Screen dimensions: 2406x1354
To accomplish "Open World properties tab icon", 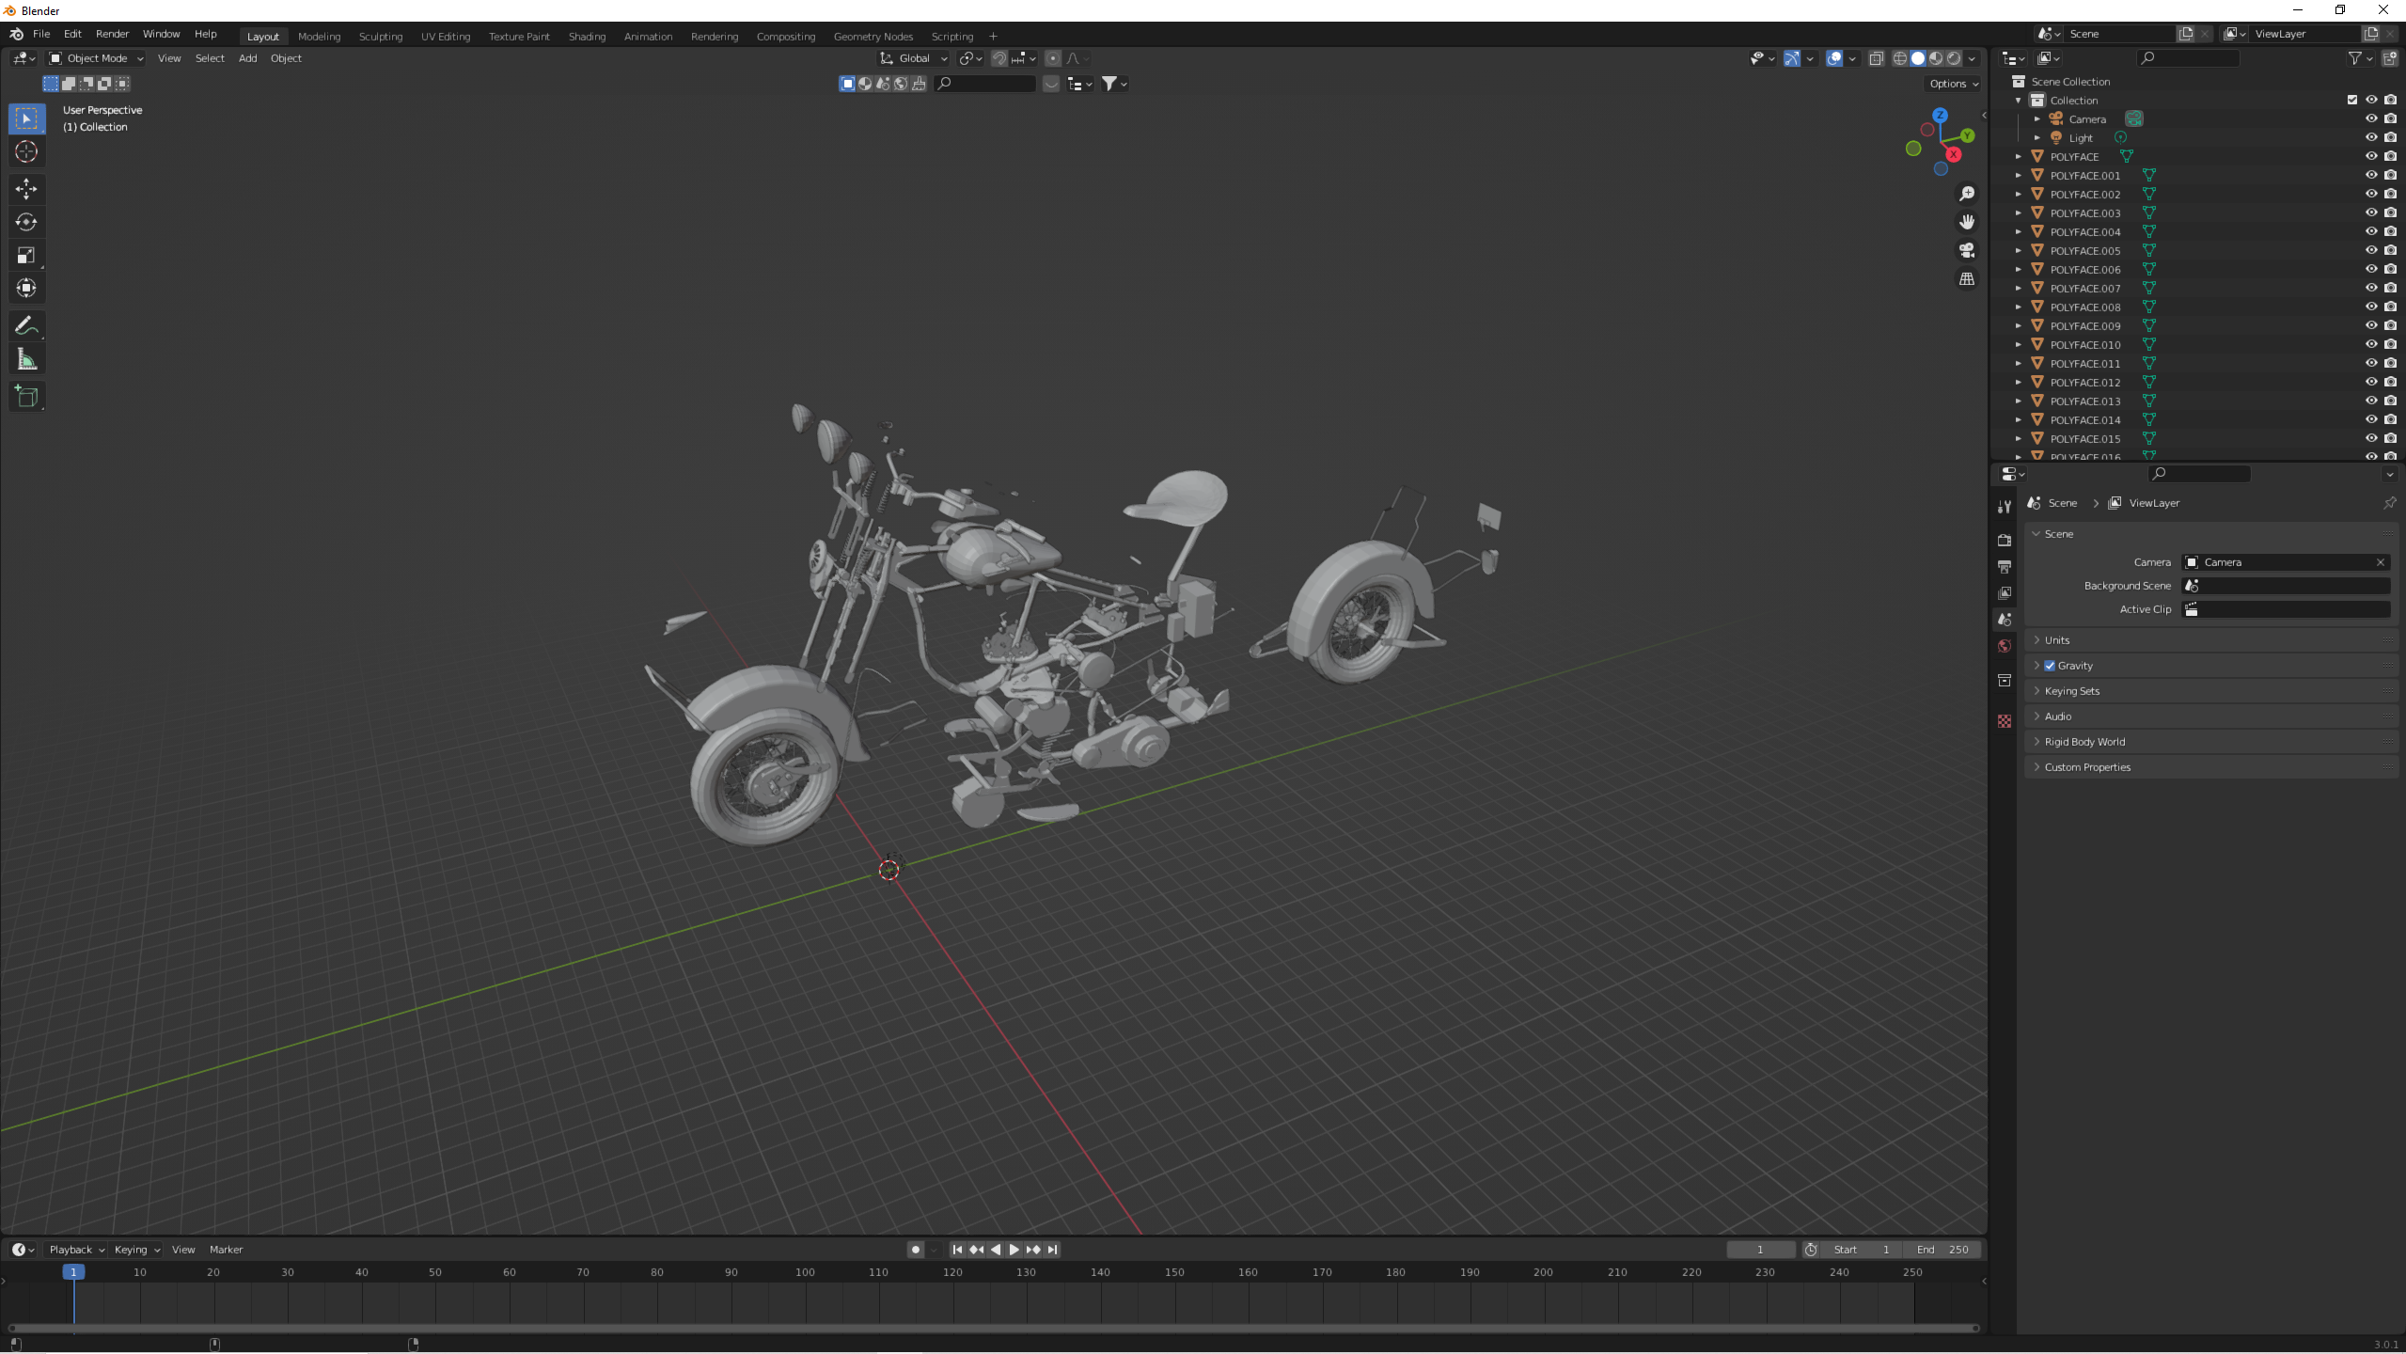I will coord(2005,646).
